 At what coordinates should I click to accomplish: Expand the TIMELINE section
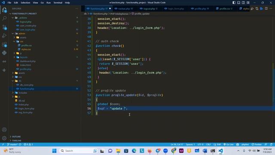[x=16, y=141]
